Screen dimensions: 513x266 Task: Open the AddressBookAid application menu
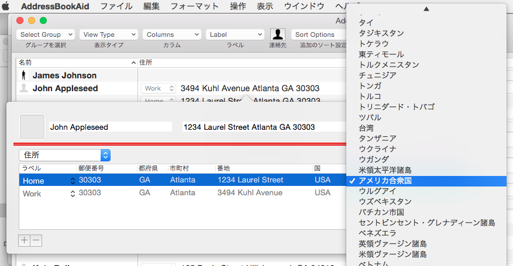click(x=55, y=6)
